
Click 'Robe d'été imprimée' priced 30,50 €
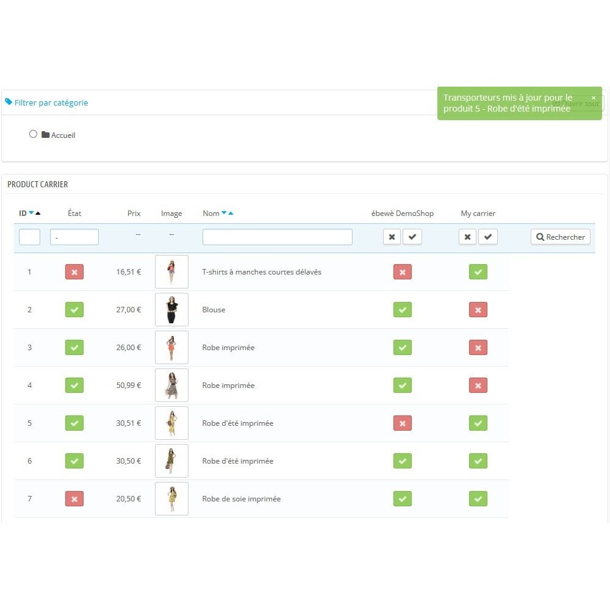coord(238,461)
